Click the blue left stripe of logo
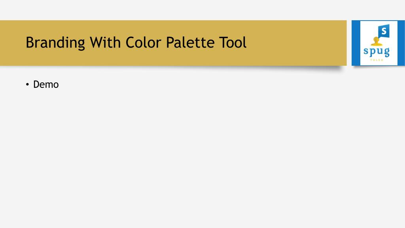Viewport: 405px width, 228px height. point(356,43)
